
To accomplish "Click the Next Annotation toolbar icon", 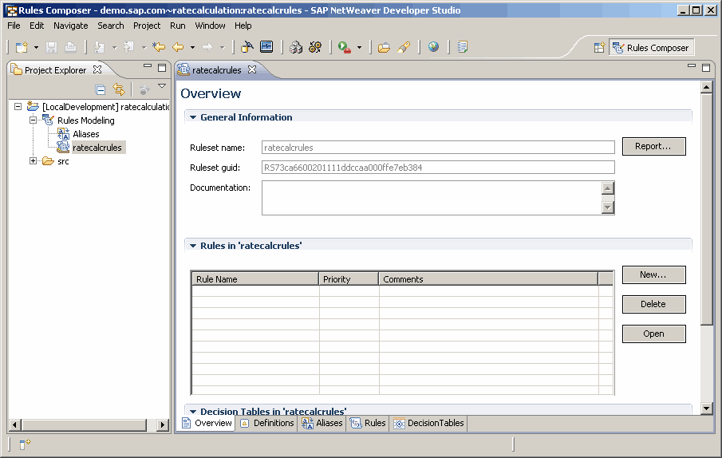I will tap(99, 47).
